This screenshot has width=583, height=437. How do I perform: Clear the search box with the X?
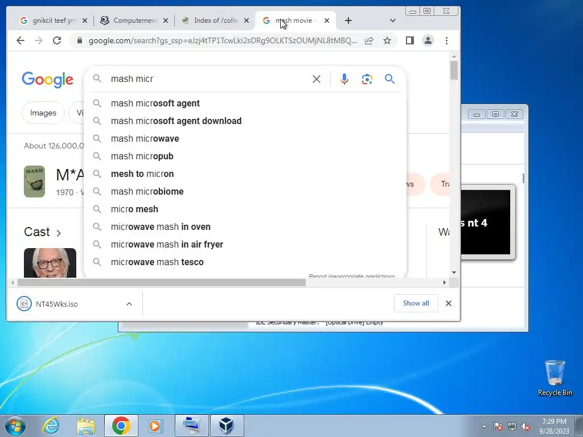(x=317, y=79)
